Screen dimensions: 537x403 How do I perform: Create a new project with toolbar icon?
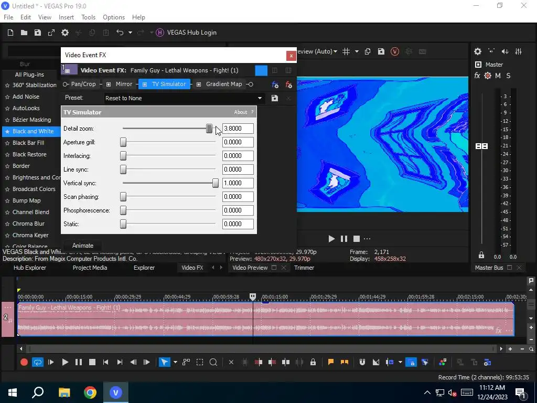pos(10,33)
